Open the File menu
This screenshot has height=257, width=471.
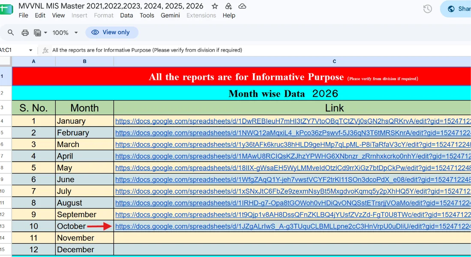24,15
